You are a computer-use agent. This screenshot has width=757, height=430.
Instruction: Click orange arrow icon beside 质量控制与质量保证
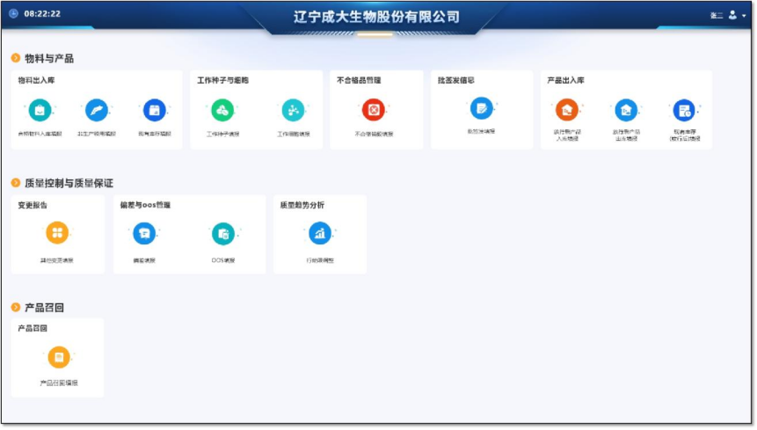tap(16, 182)
